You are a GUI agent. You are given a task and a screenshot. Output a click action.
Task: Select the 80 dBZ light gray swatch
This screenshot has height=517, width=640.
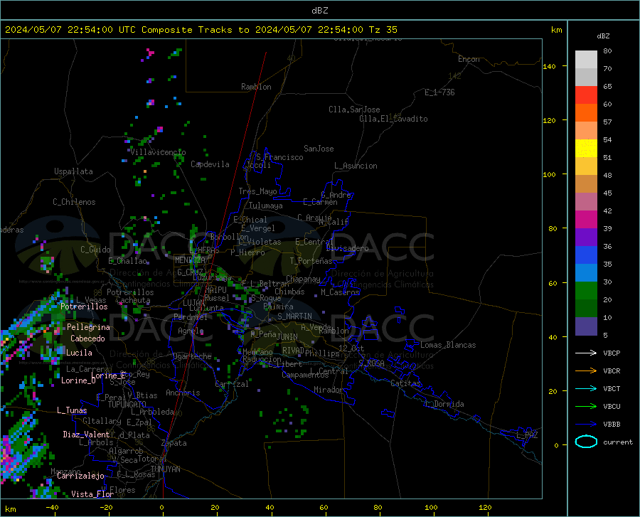click(586, 60)
